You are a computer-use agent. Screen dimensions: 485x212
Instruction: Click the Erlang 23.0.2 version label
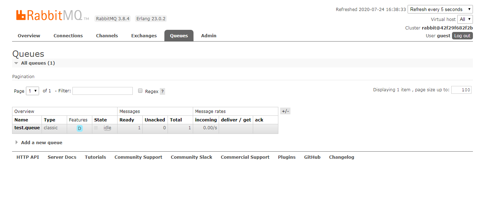click(151, 18)
